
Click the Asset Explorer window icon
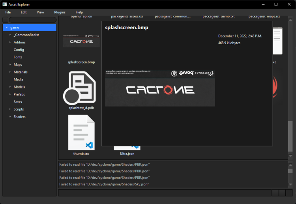tap(5, 4)
